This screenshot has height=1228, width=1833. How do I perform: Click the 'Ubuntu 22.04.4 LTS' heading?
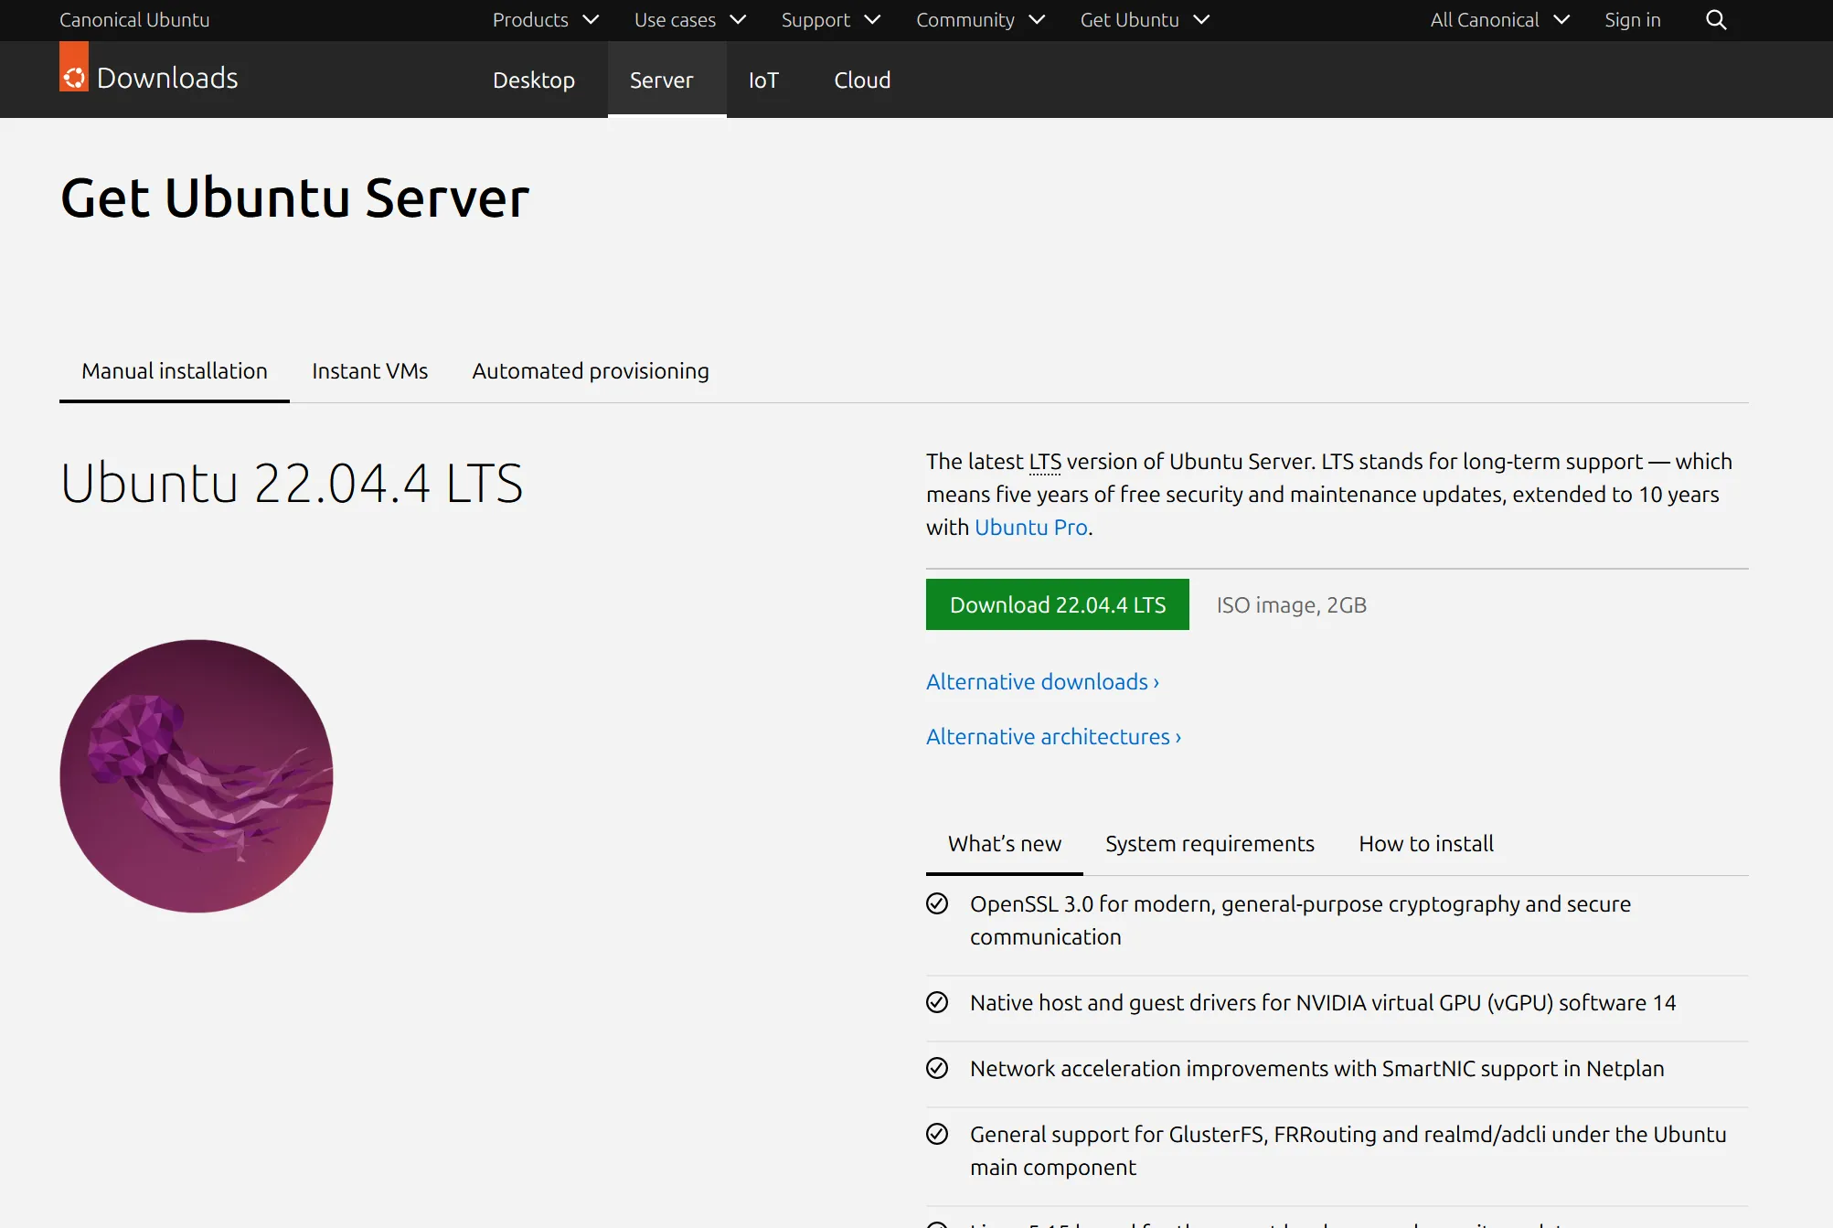click(x=292, y=483)
